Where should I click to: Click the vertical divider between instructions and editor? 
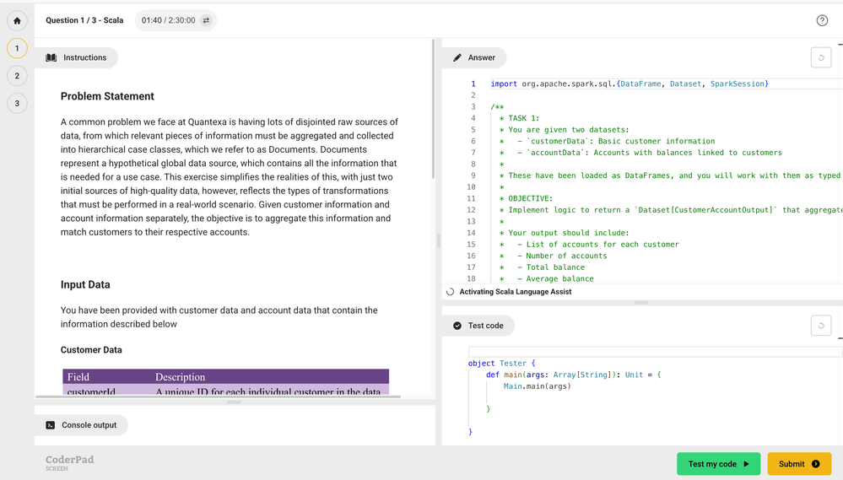pyautogui.click(x=438, y=240)
